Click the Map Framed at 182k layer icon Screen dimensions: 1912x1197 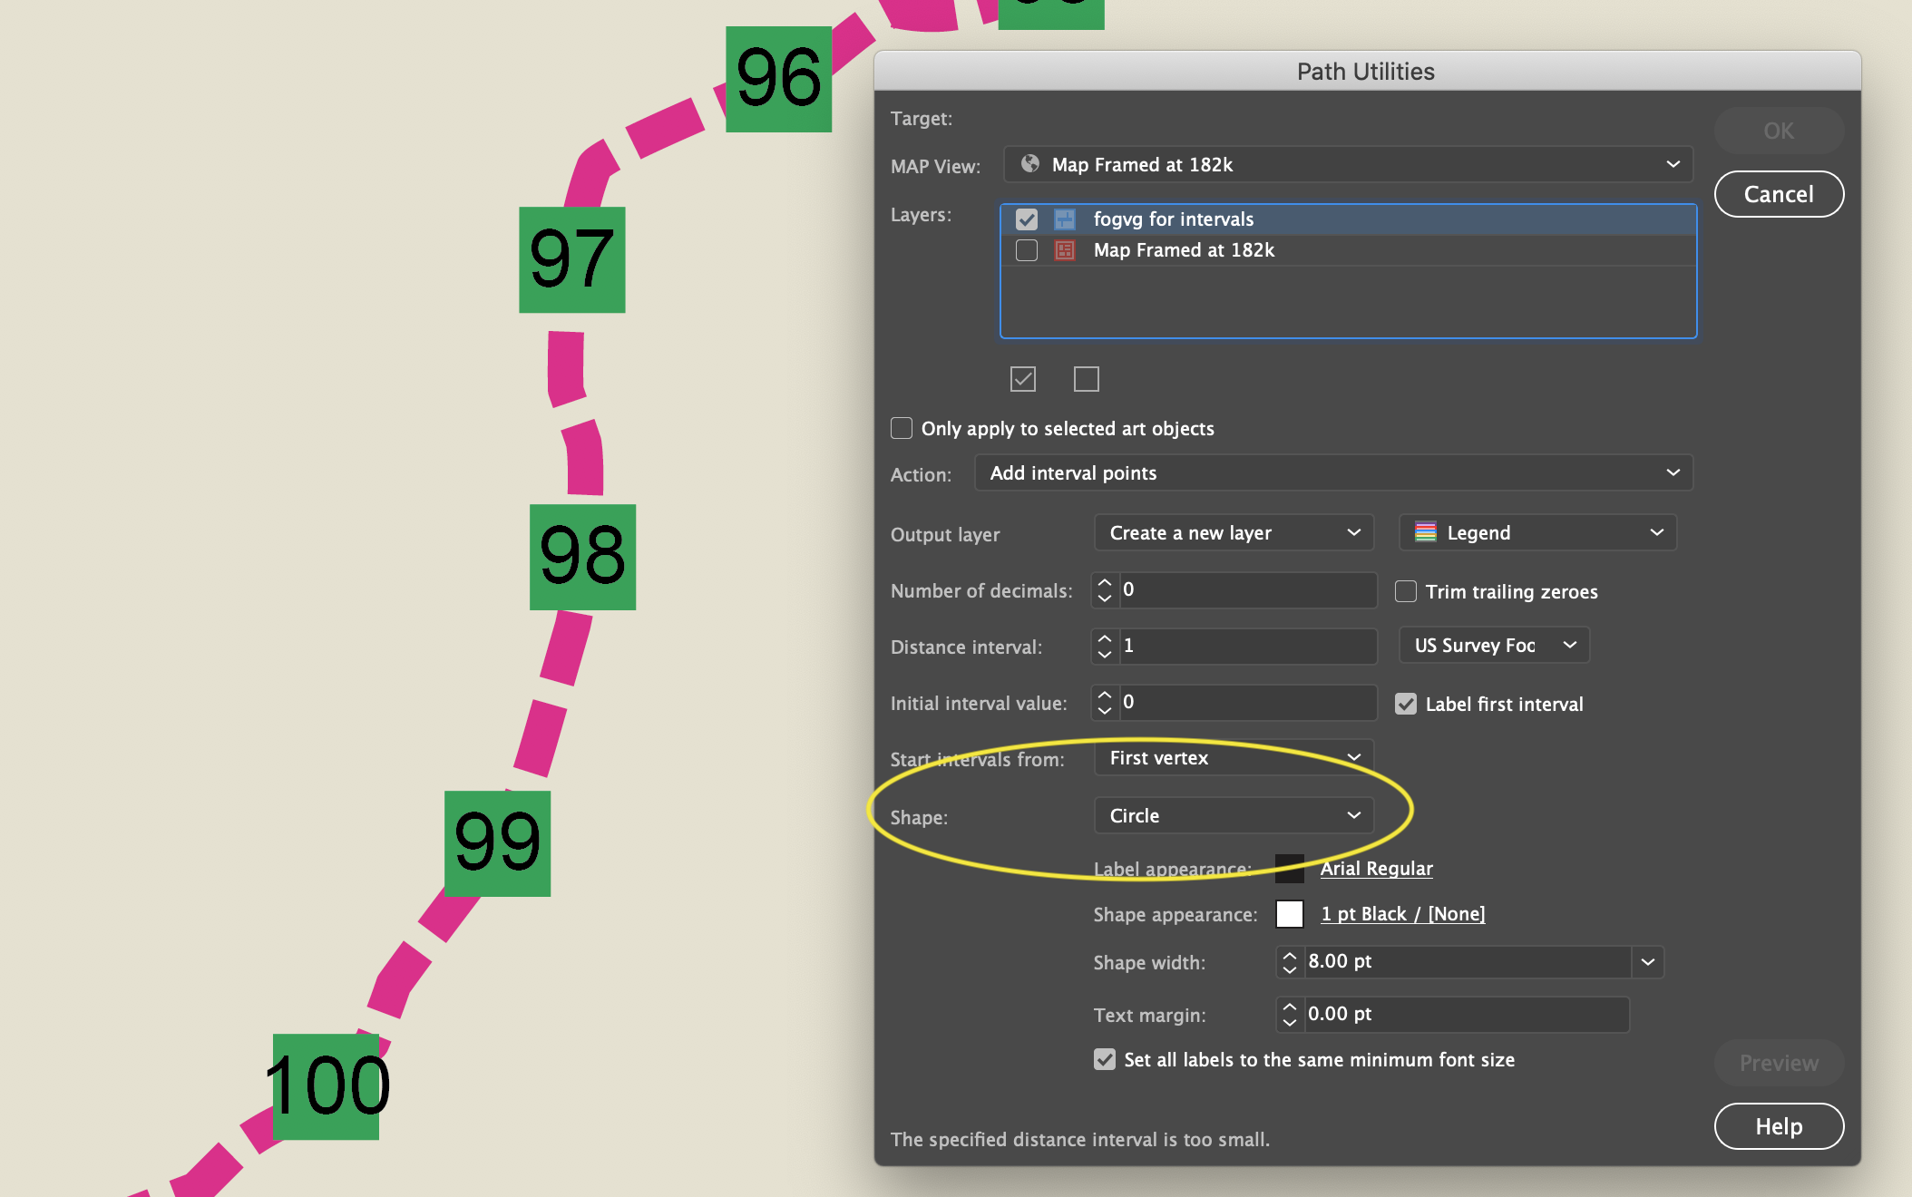pos(1065,250)
